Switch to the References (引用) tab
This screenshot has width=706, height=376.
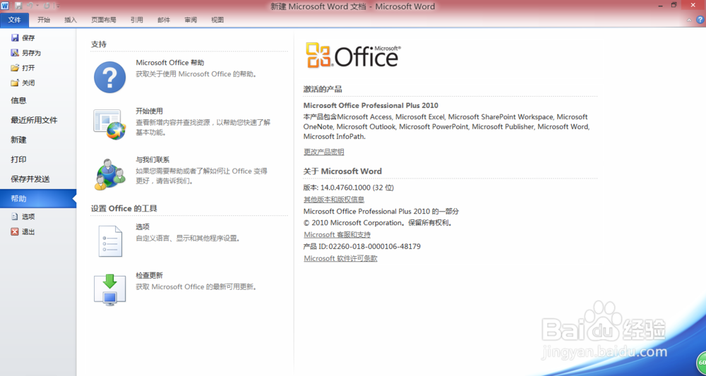click(x=137, y=20)
